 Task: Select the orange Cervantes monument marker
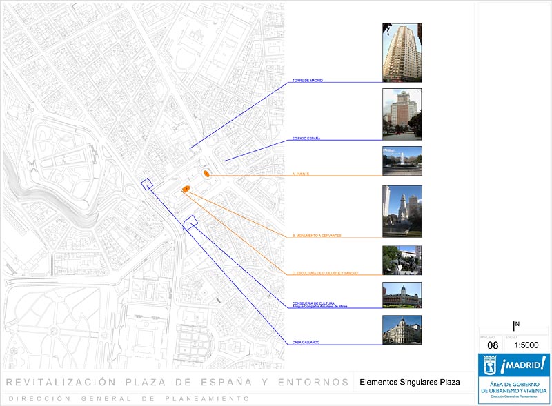(185, 188)
